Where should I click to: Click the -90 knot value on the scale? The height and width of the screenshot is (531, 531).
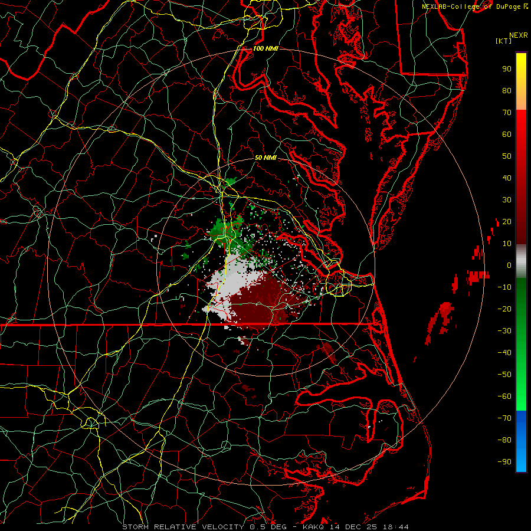tap(504, 462)
